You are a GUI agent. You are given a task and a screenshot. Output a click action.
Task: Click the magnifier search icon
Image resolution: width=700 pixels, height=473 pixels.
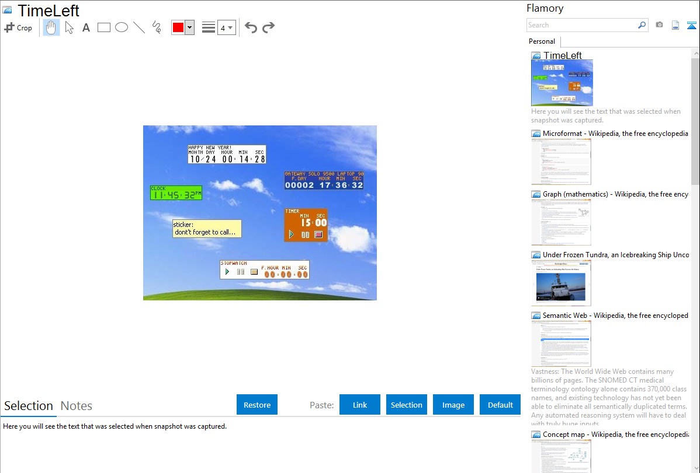[x=642, y=25]
